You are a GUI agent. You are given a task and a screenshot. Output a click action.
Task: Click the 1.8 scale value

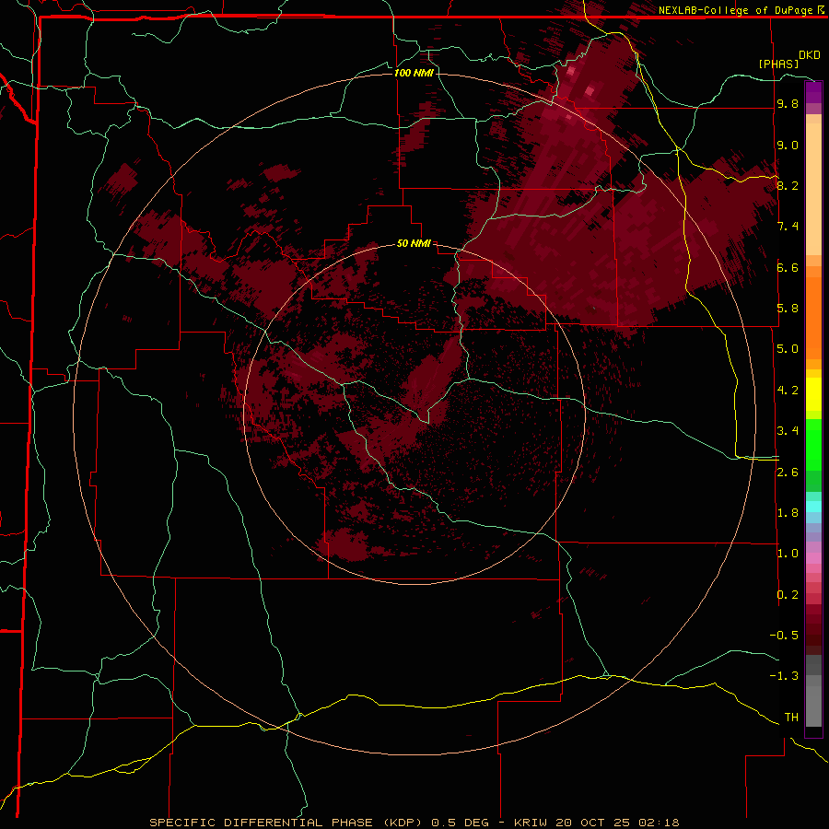(788, 513)
